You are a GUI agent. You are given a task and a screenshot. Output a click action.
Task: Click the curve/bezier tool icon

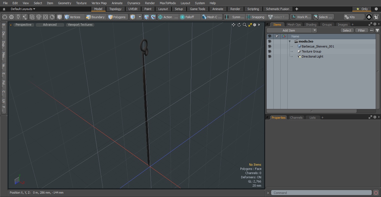25,17
